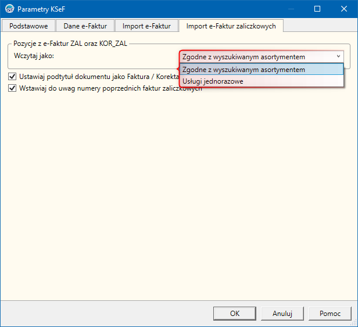
Task: Choose Usługi jednorazowe from the dropdown list
Action: coord(262,81)
